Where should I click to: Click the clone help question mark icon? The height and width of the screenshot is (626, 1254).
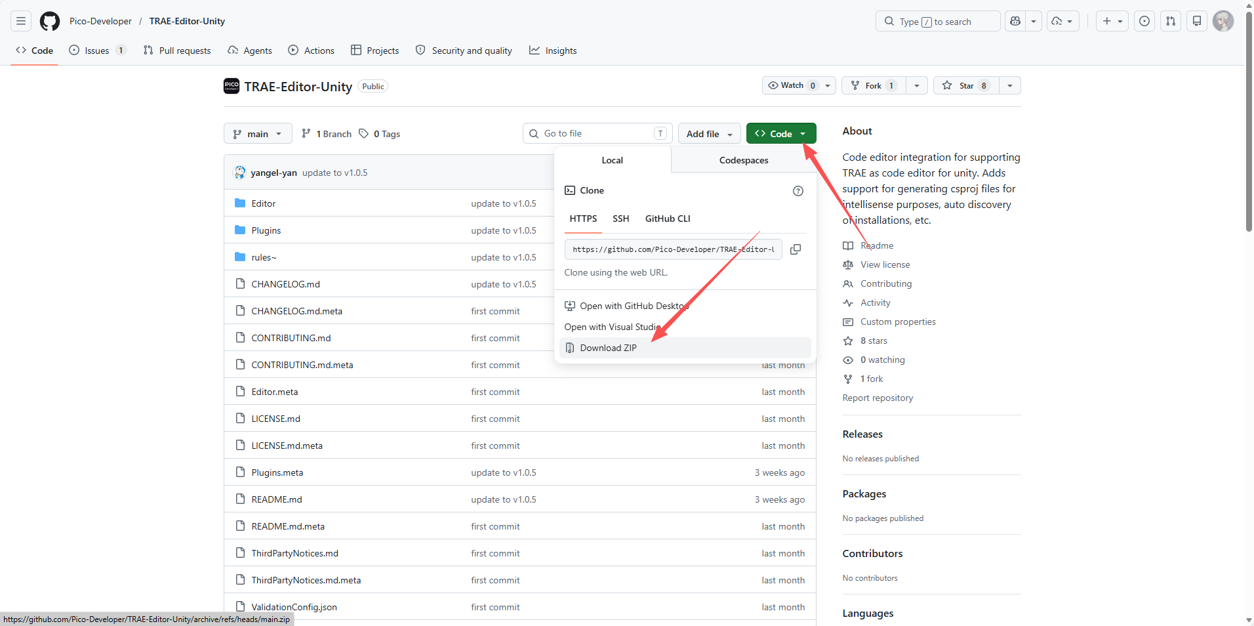coord(798,191)
